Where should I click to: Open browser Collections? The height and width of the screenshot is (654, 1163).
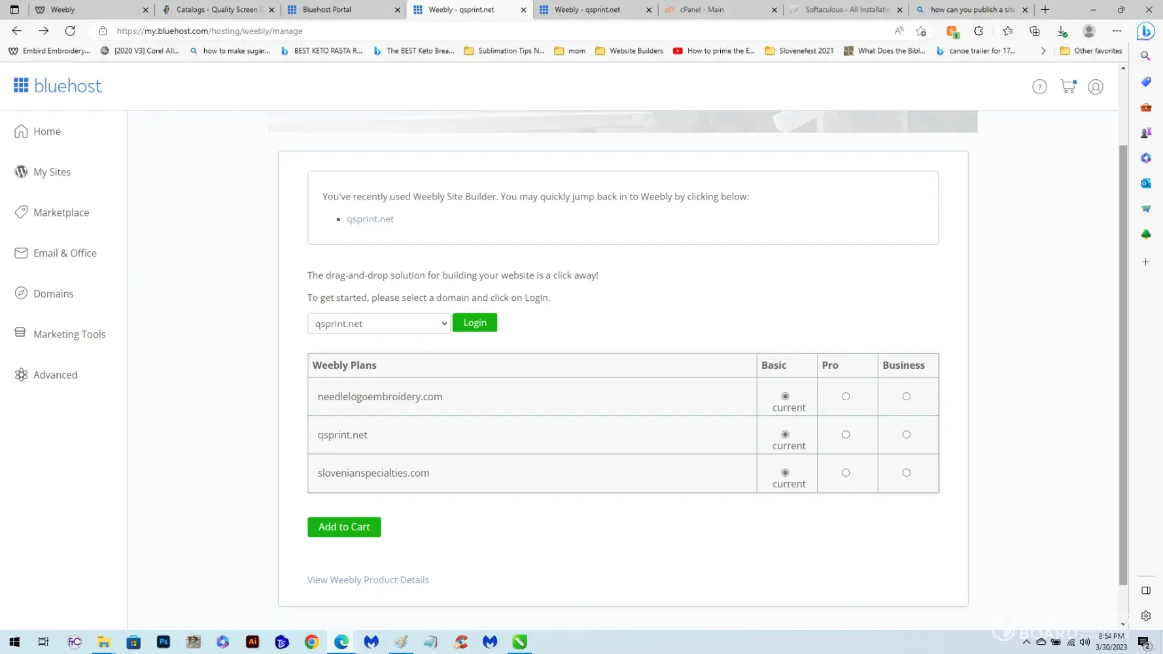pos(1034,31)
